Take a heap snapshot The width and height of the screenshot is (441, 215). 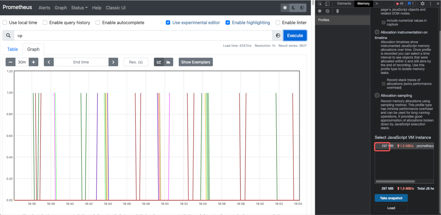391,198
